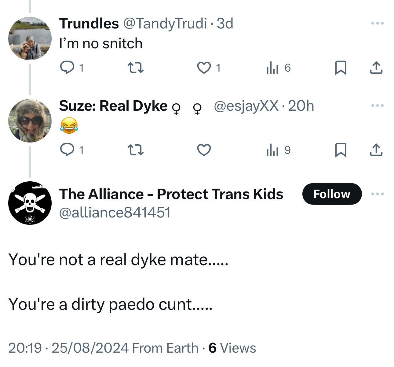This screenshot has height=367, width=394.
Task: Open more options for @esjayXX tweet
Action: pyautogui.click(x=377, y=106)
